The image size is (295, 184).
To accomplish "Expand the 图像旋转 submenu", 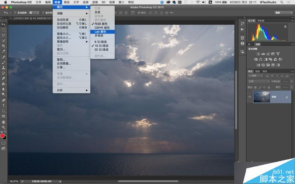I will coord(72,42).
